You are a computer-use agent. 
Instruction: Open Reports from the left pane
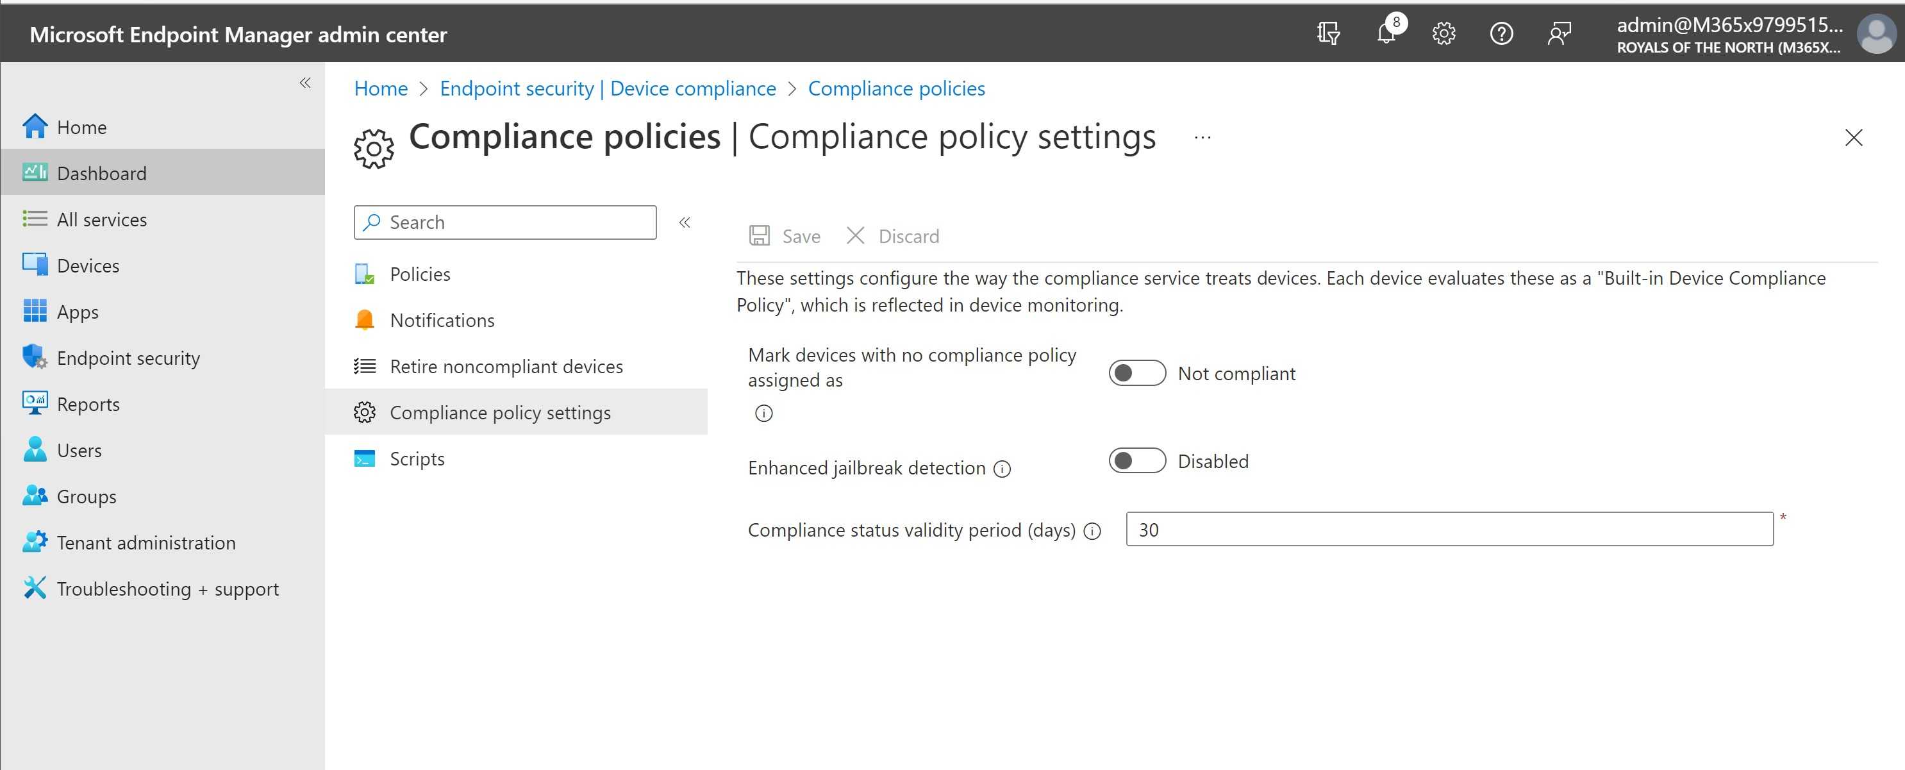point(34,404)
